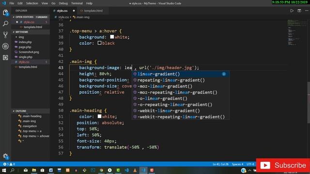310x174 pixels.
Task: Open the Windows Start menu
Action: pyautogui.click(x=4, y=170)
